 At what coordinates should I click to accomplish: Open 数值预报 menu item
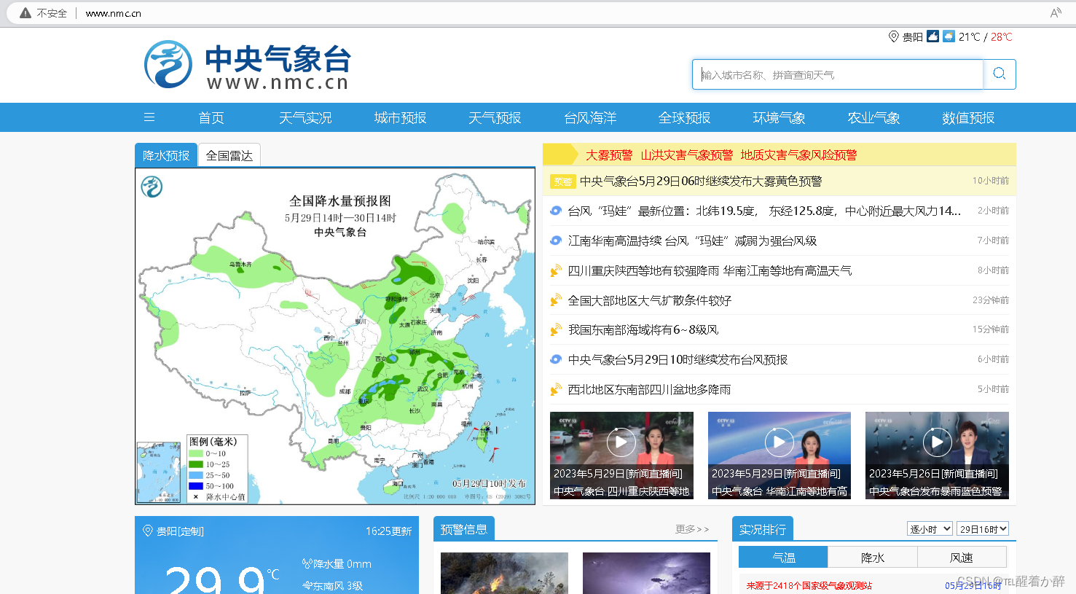(x=968, y=117)
